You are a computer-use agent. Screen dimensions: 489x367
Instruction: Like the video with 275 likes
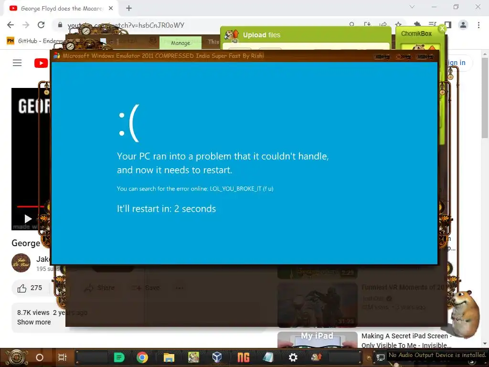[30, 288]
